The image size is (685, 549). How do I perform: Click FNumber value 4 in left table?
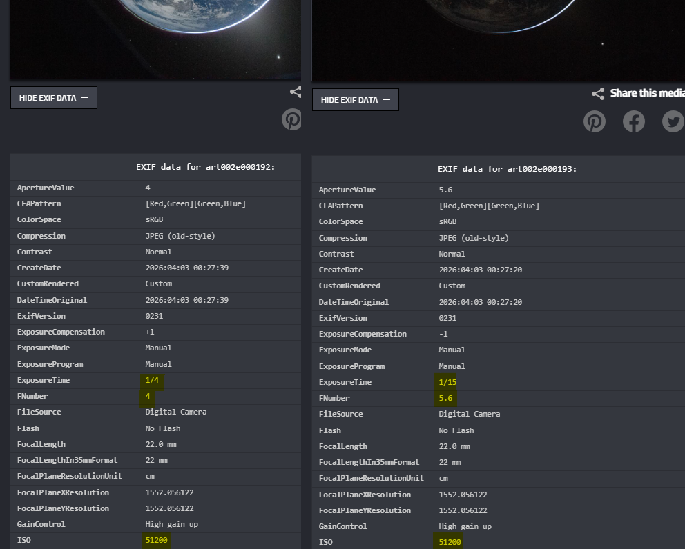[x=148, y=396]
